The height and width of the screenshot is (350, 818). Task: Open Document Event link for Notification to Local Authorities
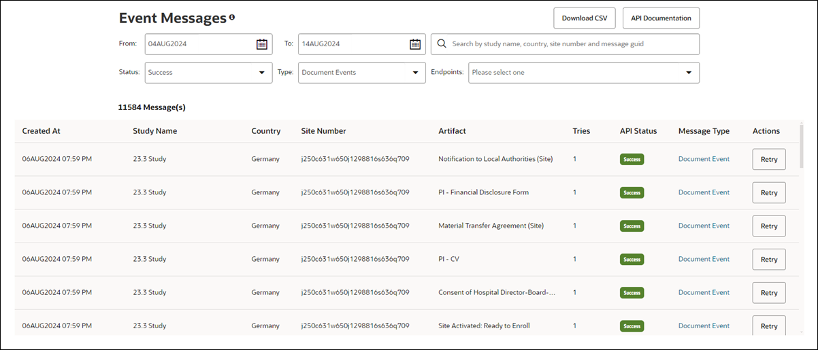(x=704, y=159)
